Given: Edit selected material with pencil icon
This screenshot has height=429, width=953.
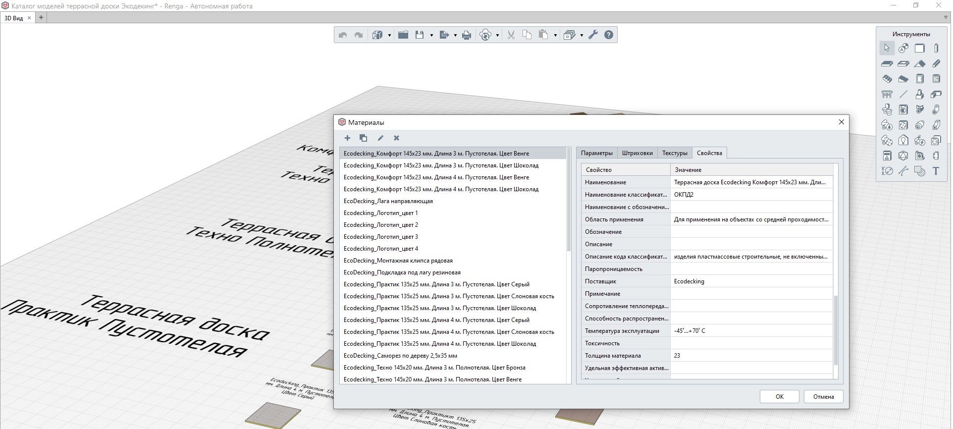Looking at the screenshot, I should [380, 138].
